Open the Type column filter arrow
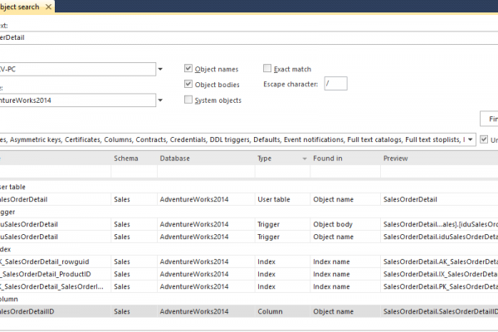This screenshot has height=332, width=498. coord(305,159)
